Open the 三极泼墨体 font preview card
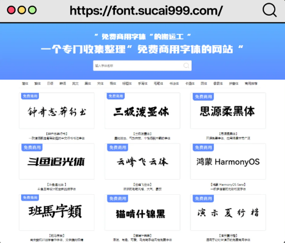Viewport: 285px width, 243px height. pos(142,111)
